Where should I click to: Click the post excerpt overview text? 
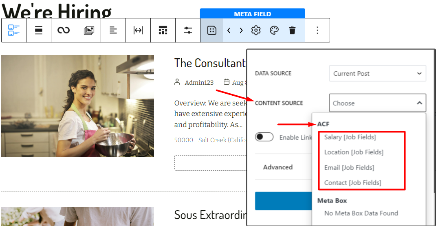pos(210,114)
